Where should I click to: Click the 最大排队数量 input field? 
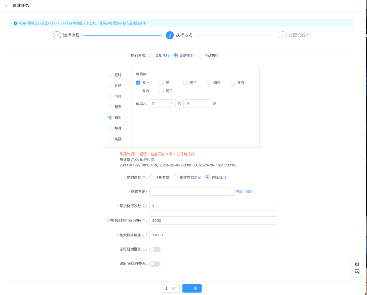click(x=213, y=235)
